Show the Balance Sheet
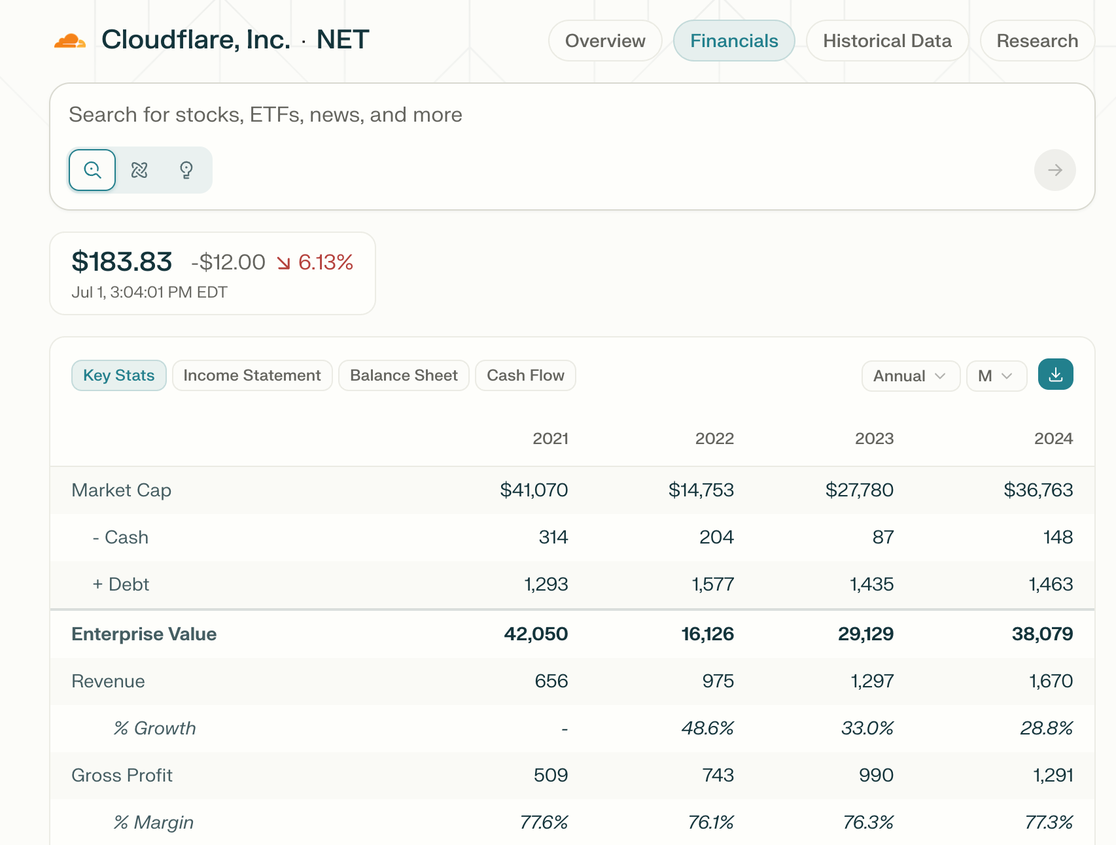1116x845 pixels. 404,375
